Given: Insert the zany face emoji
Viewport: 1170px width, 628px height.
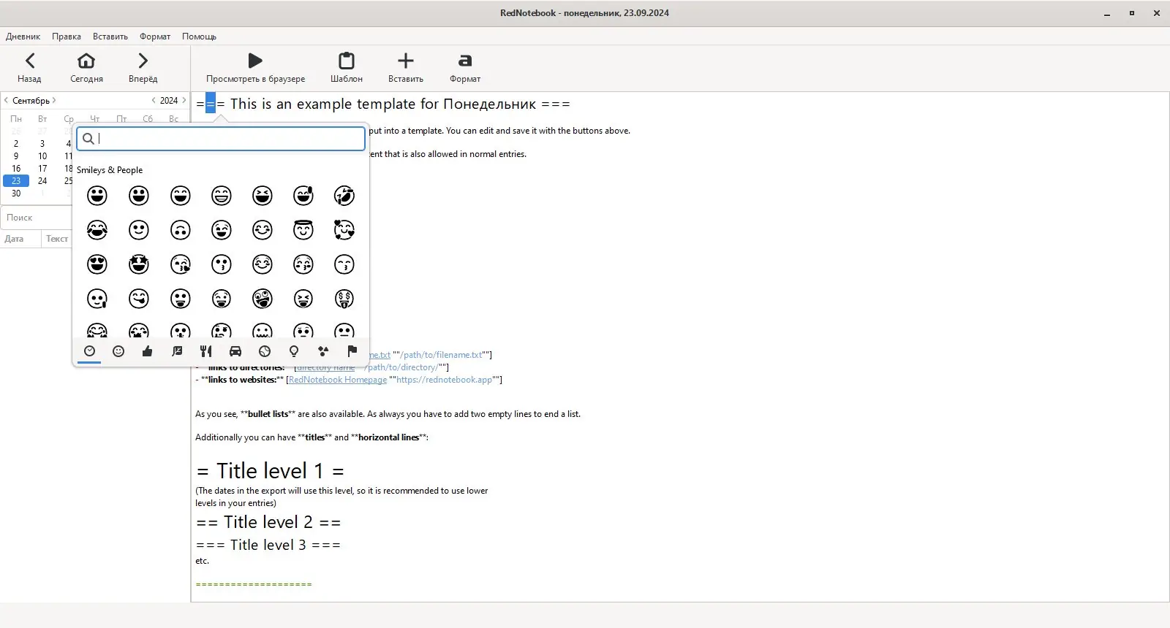Looking at the screenshot, I should pyautogui.click(x=262, y=298).
